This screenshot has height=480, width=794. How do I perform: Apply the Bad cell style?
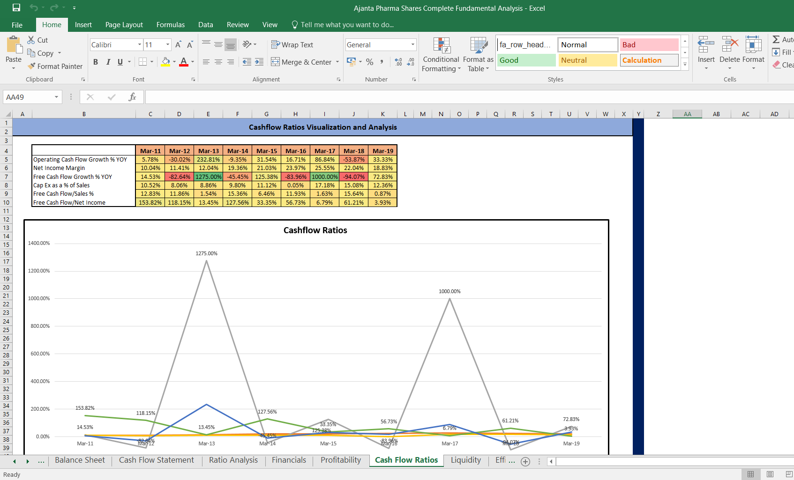(649, 44)
